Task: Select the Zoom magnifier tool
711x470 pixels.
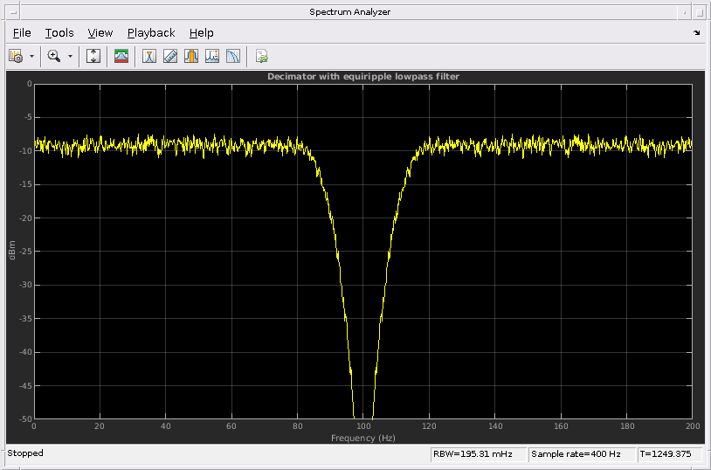Action: coord(54,56)
